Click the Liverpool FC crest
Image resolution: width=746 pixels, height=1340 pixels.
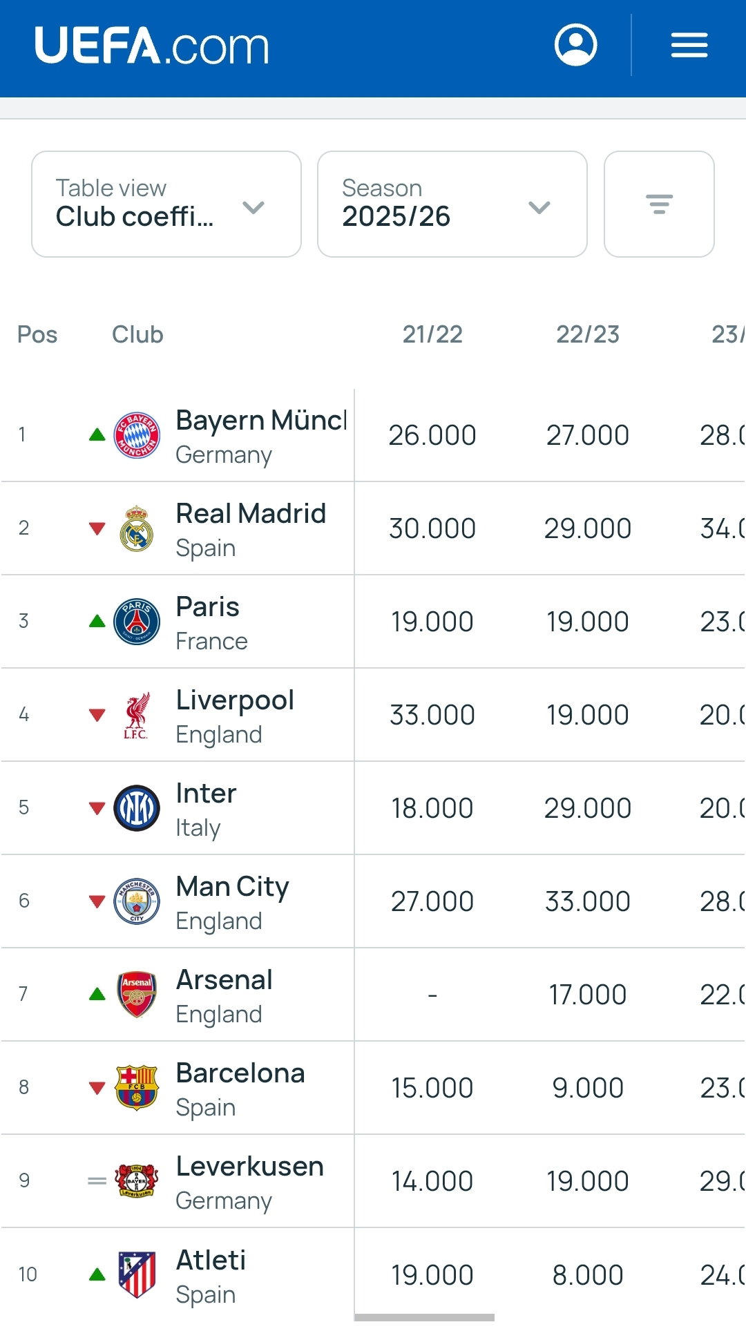click(137, 716)
